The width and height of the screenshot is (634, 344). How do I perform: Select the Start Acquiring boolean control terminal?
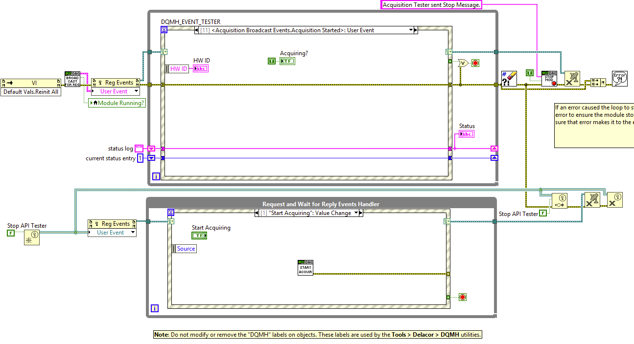(x=199, y=236)
